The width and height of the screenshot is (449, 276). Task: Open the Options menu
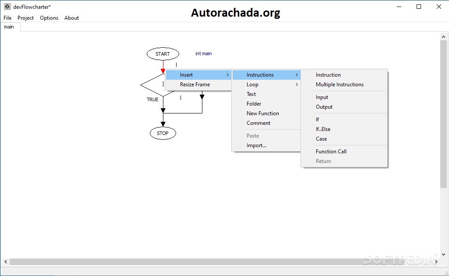coord(49,18)
